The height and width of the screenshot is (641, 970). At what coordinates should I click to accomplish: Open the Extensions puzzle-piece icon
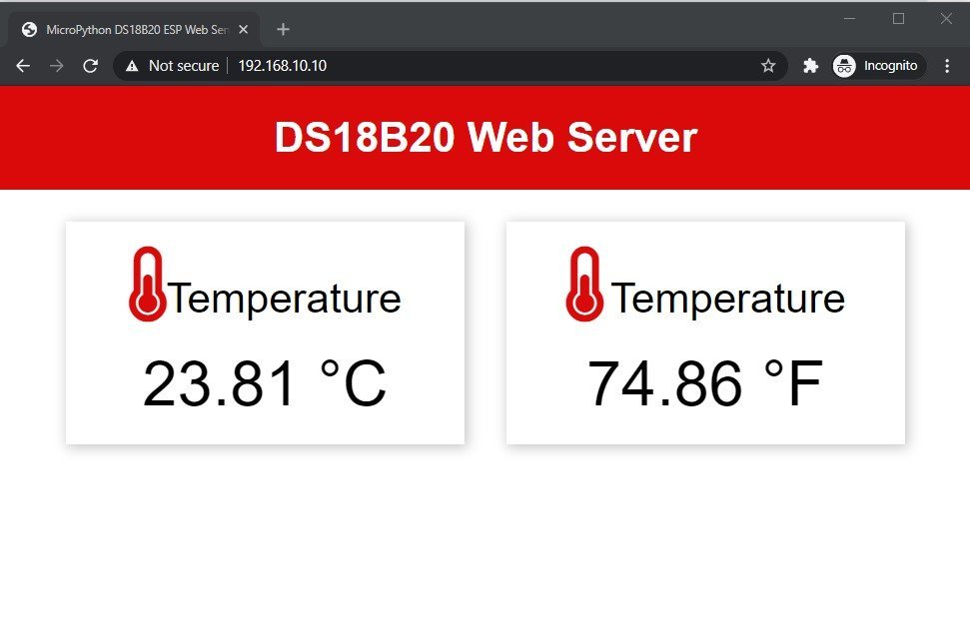point(810,66)
